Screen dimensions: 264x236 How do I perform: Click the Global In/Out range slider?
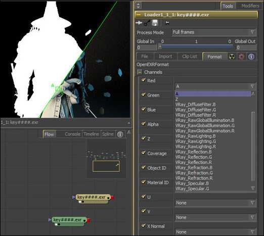[x=196, y=46]
